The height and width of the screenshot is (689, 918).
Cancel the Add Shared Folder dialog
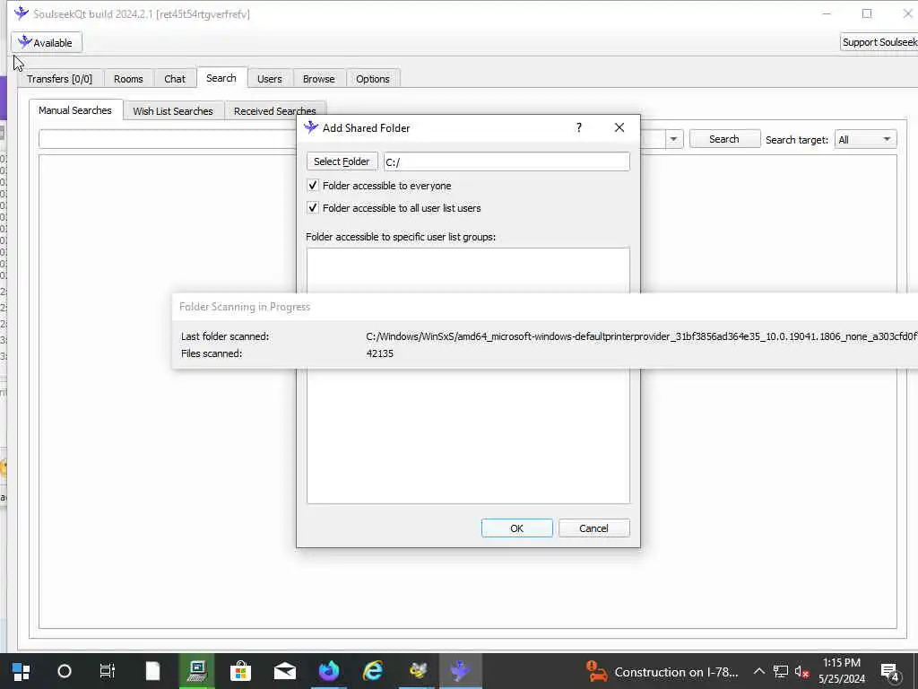[593, 528]
